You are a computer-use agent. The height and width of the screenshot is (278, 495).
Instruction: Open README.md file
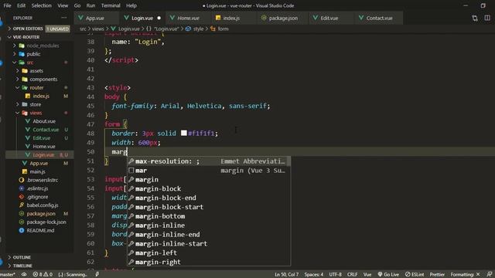40,230
